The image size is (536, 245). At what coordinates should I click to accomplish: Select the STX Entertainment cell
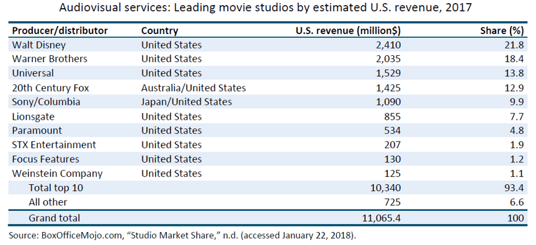(x=54, y=145)
